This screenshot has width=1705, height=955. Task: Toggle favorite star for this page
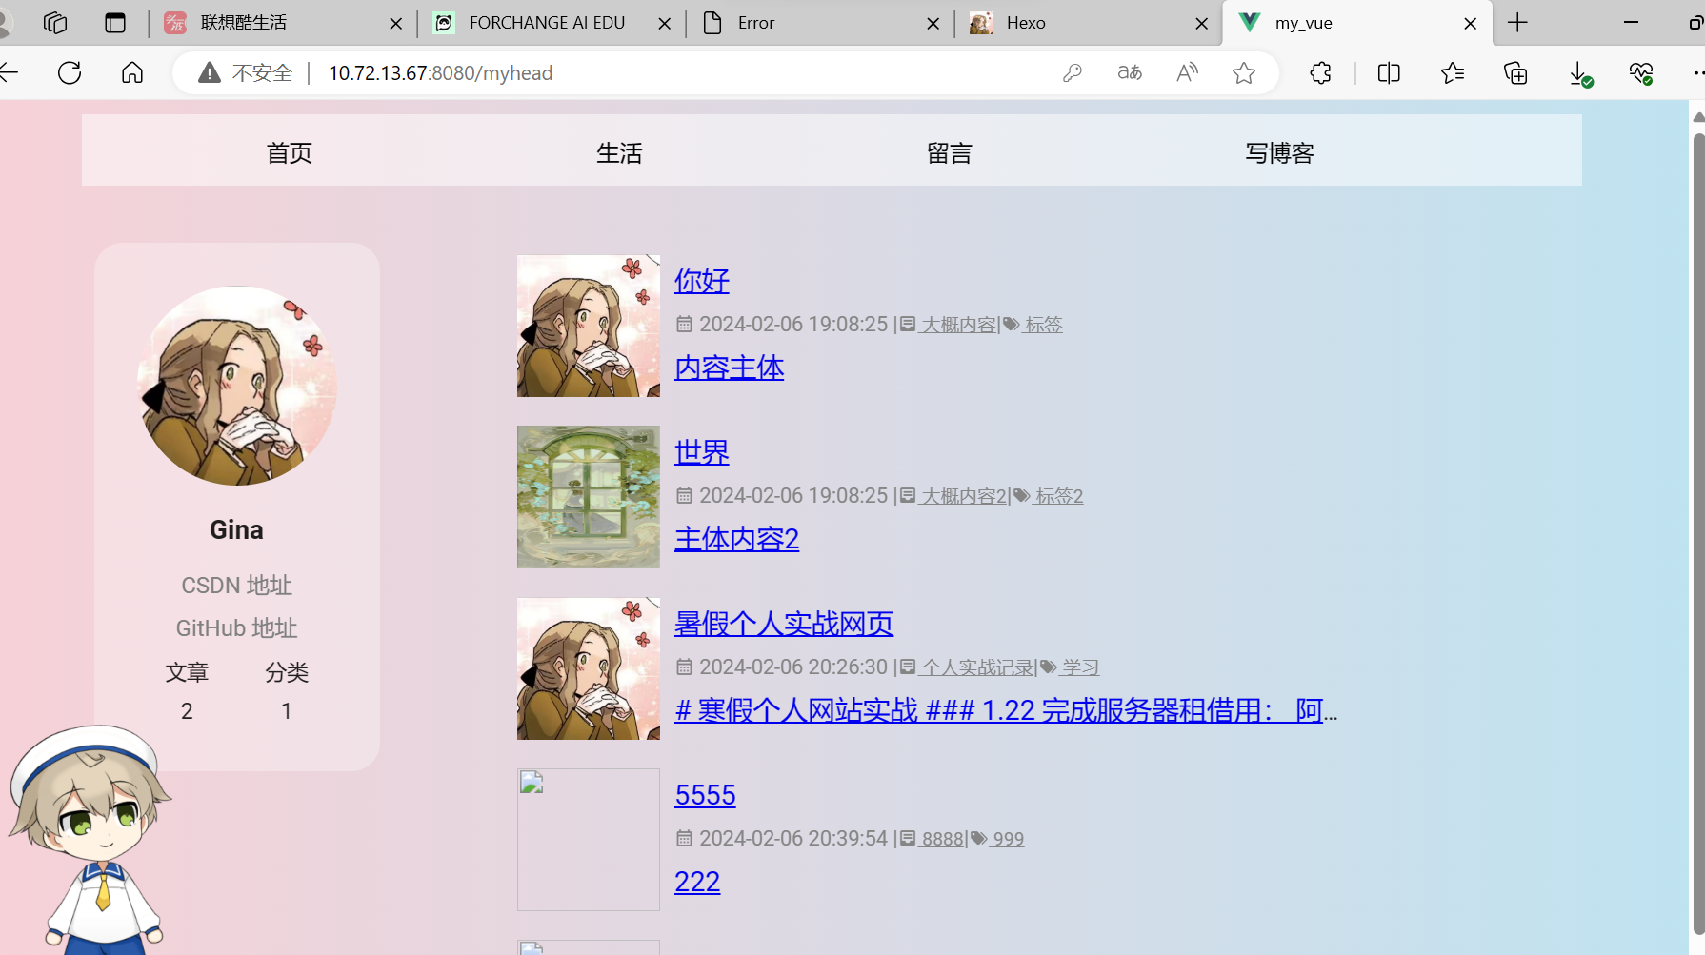[1244, 72]
